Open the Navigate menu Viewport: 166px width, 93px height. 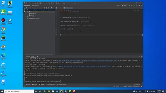coord(37,3)
